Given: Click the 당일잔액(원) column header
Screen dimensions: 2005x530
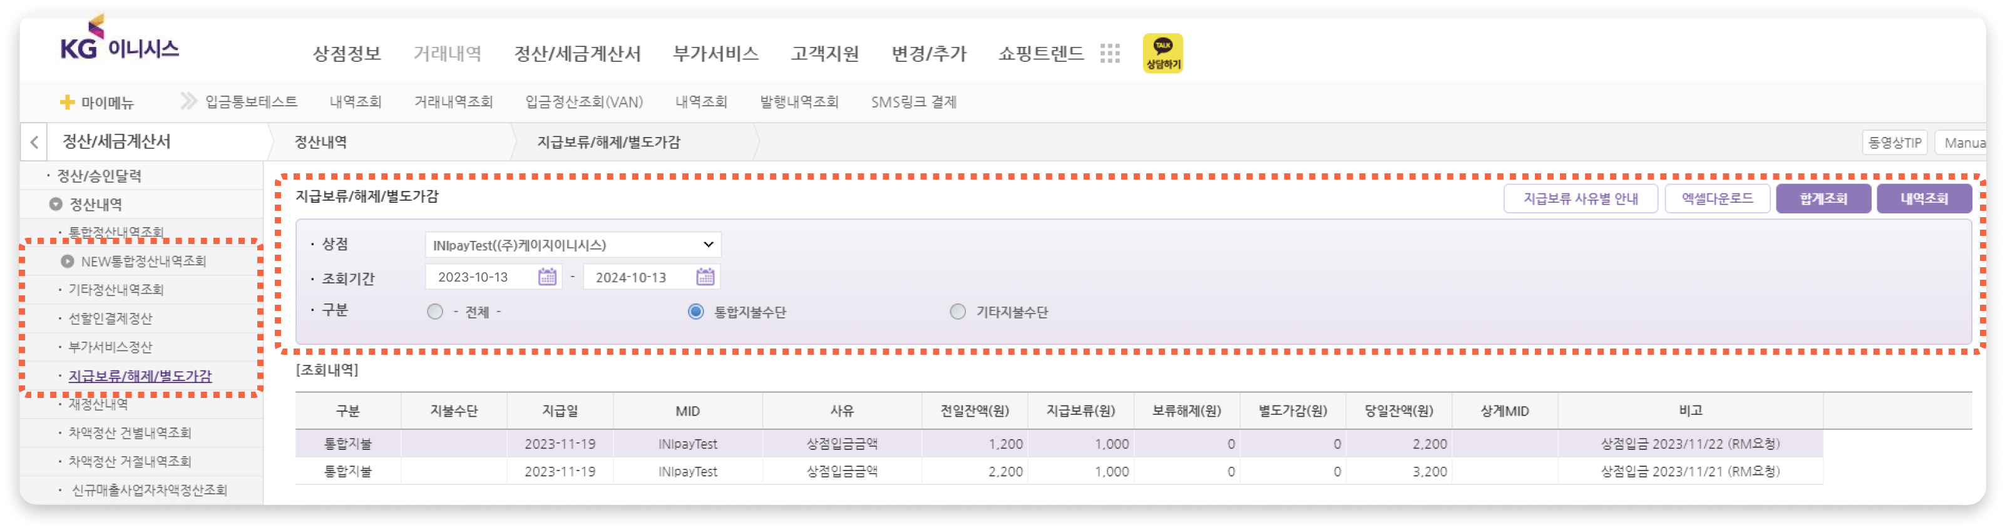Looking at the screenshot, I should (x=1398, y=411).
